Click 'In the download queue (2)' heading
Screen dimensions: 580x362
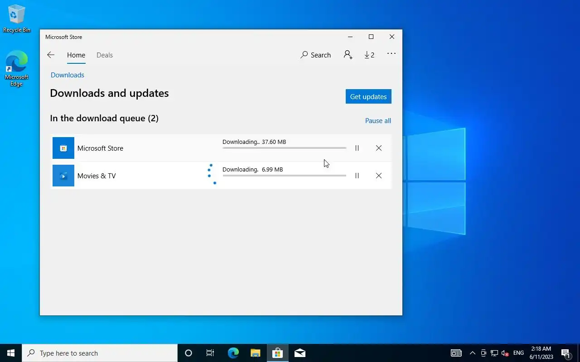coord(104,118)
